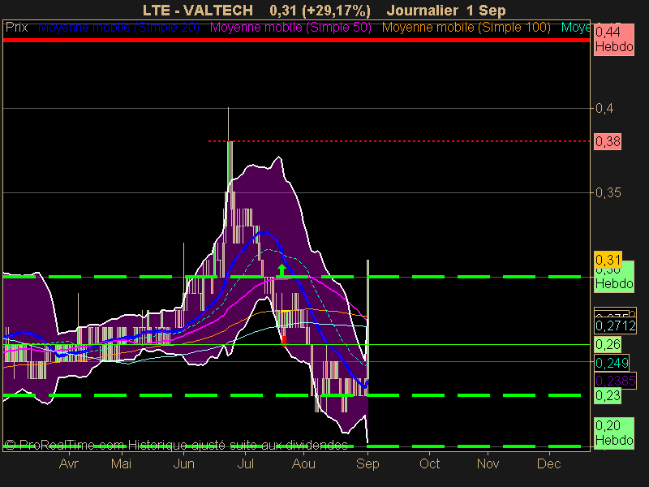Click the red '0,38' price level label
This screenshot has width=649, height=487.
click(608, 141)
